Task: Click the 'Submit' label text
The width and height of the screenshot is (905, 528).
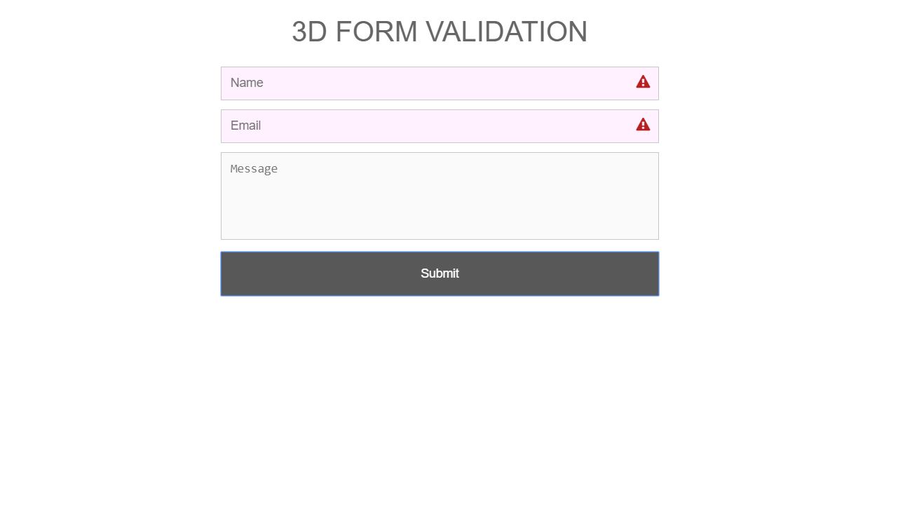Action: pos(440,273)
